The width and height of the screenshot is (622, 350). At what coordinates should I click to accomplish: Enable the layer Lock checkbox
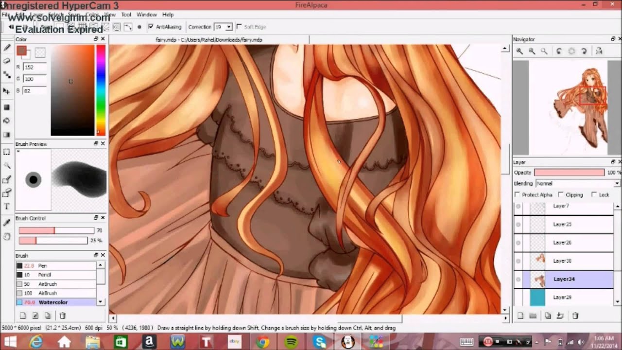(x=594, y=194)
